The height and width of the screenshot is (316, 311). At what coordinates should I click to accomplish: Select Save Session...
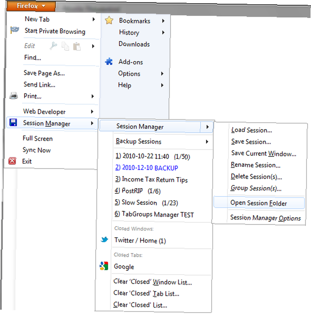[x=251, y=142]
